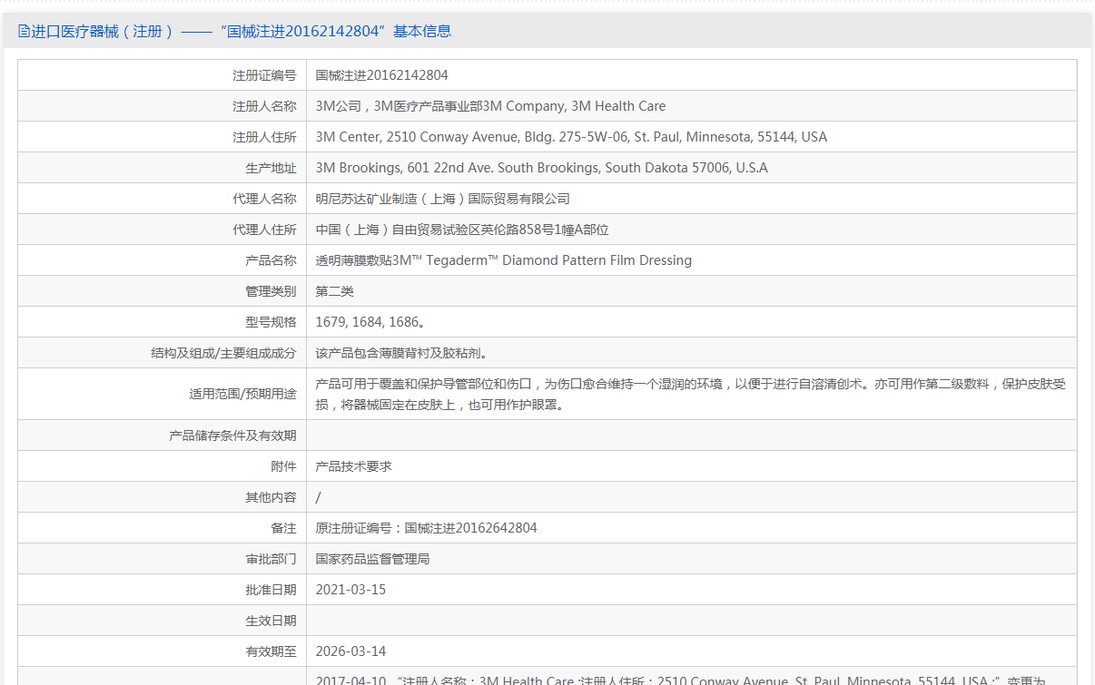Click agent name 明尼苏达矿业制造（上海）国际贸易有限公司

click(x=442, y=199)
